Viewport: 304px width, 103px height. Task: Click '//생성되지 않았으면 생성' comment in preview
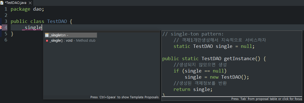(200, 65)
